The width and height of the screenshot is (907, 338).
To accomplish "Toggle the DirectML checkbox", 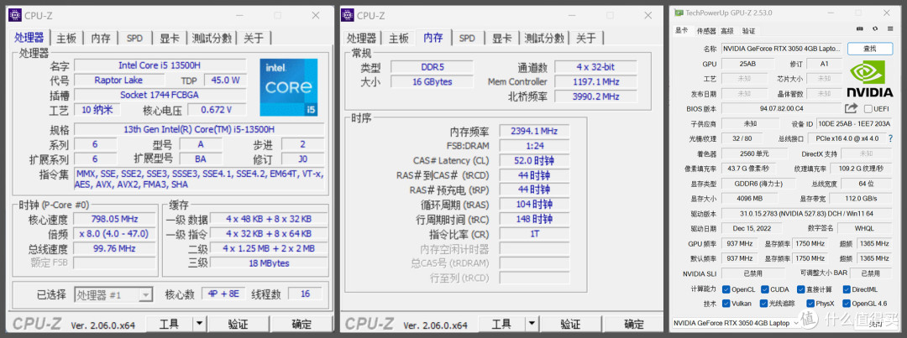I will tap(847, 289).
